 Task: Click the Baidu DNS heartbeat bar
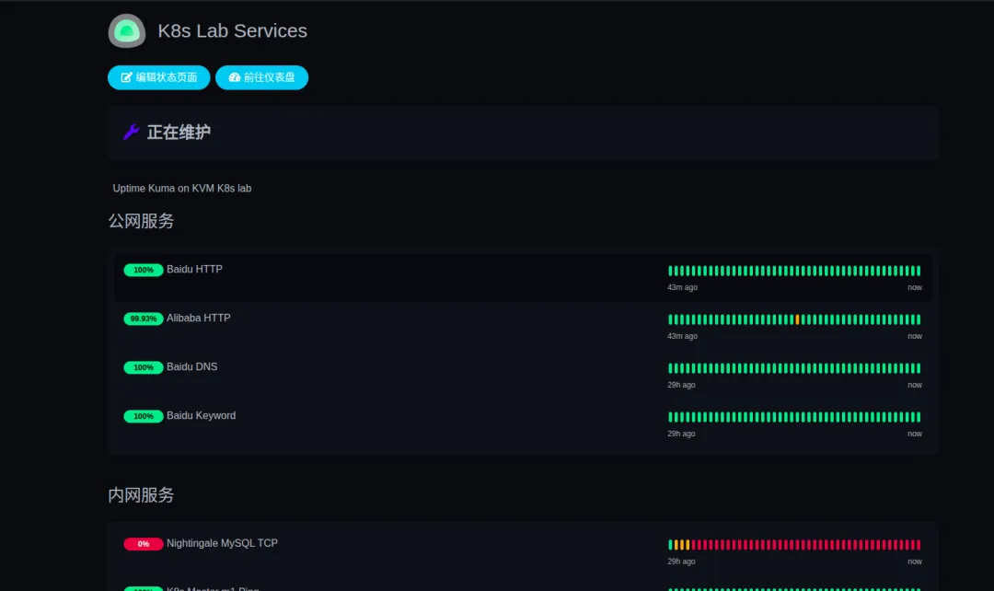794,368
